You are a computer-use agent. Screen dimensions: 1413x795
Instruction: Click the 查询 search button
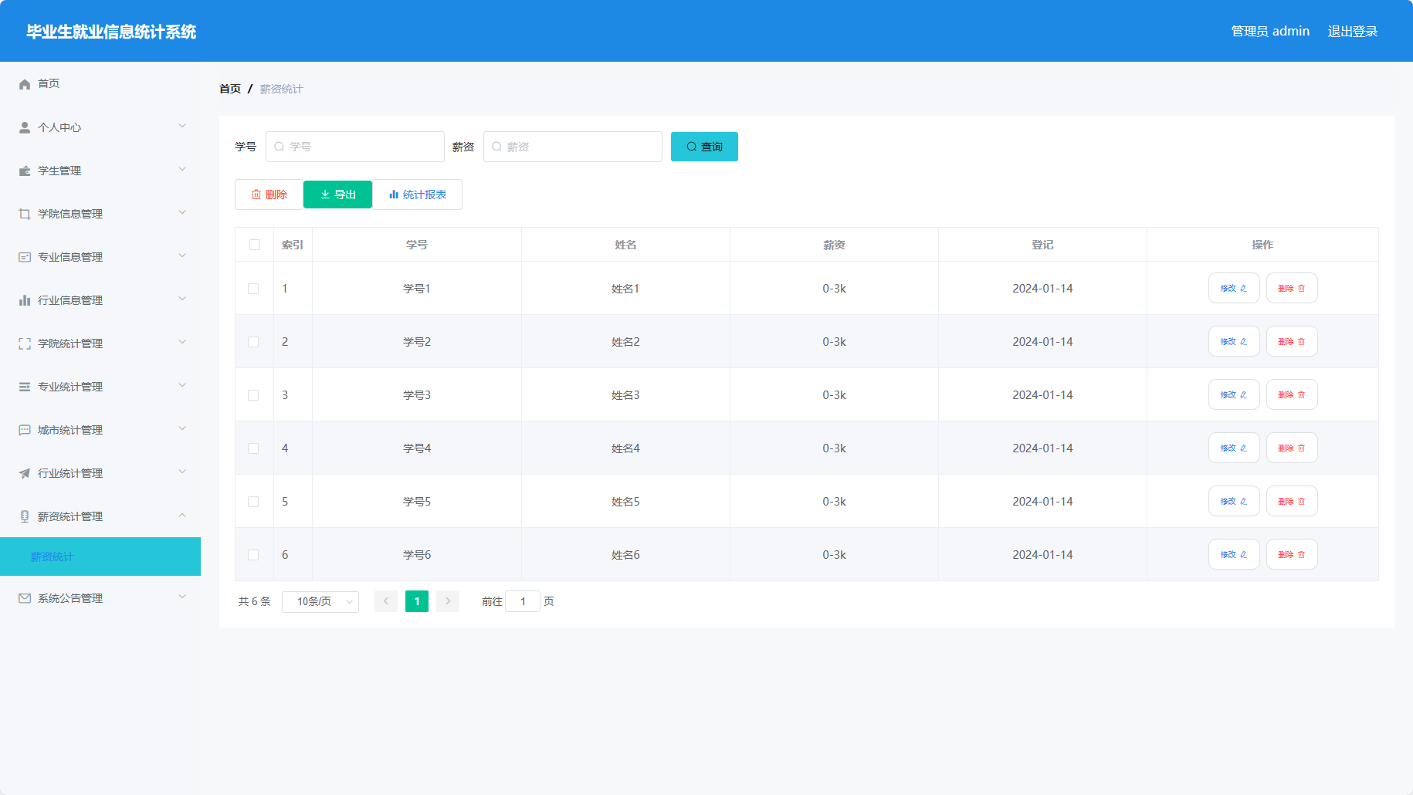tap(704, 147)
